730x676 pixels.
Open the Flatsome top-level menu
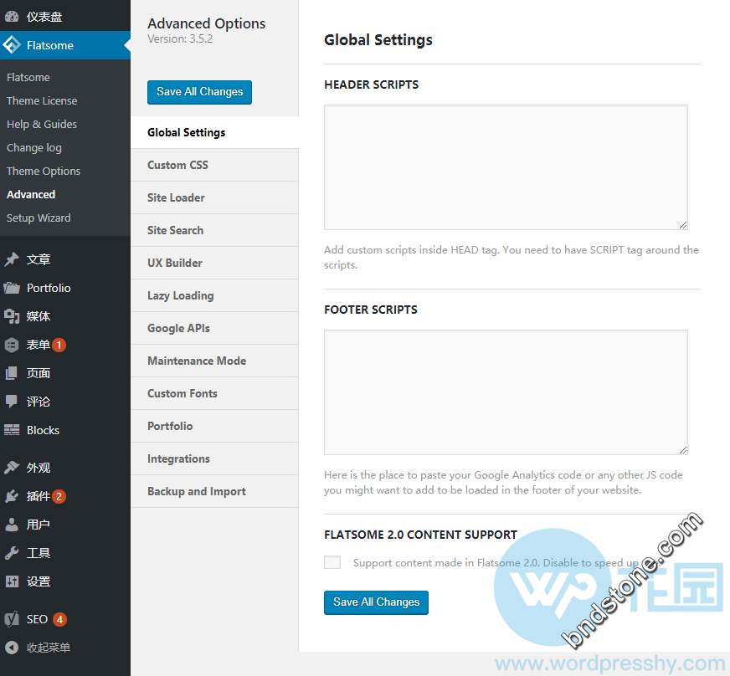[65, 45]
